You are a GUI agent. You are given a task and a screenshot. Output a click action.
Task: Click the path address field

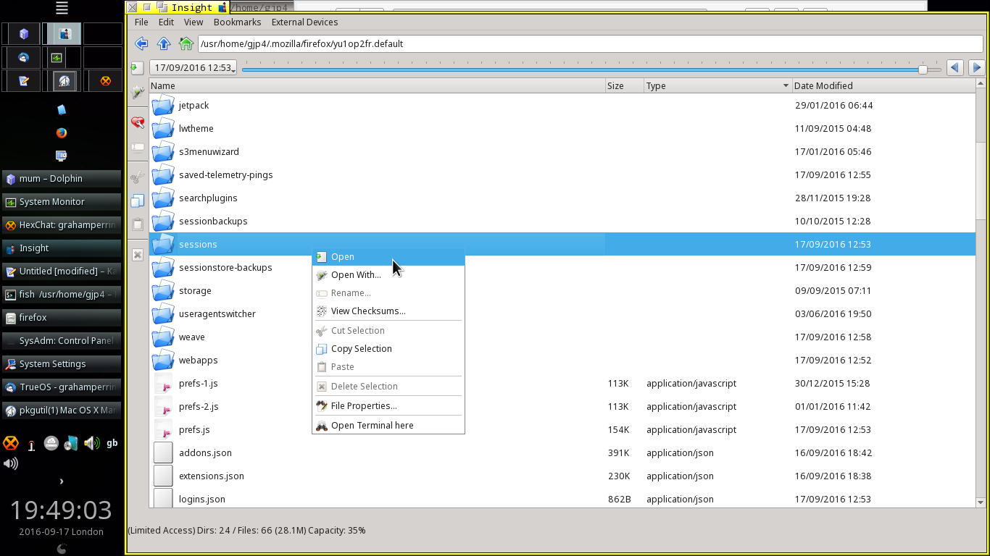click(591, 43)
